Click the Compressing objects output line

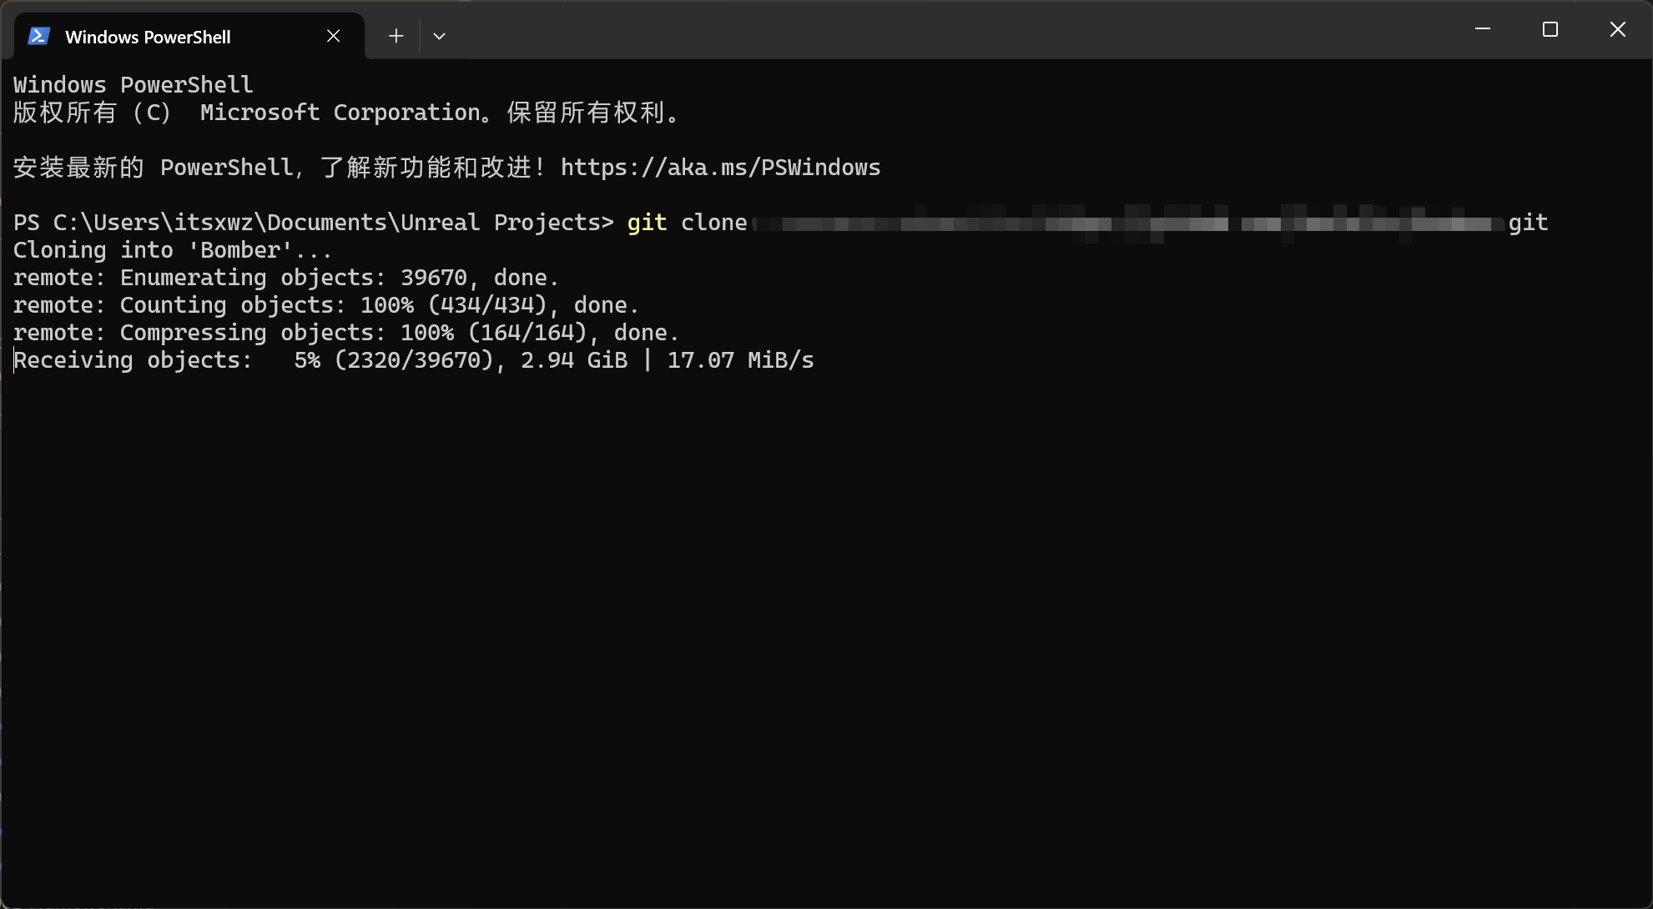(345, 333)
